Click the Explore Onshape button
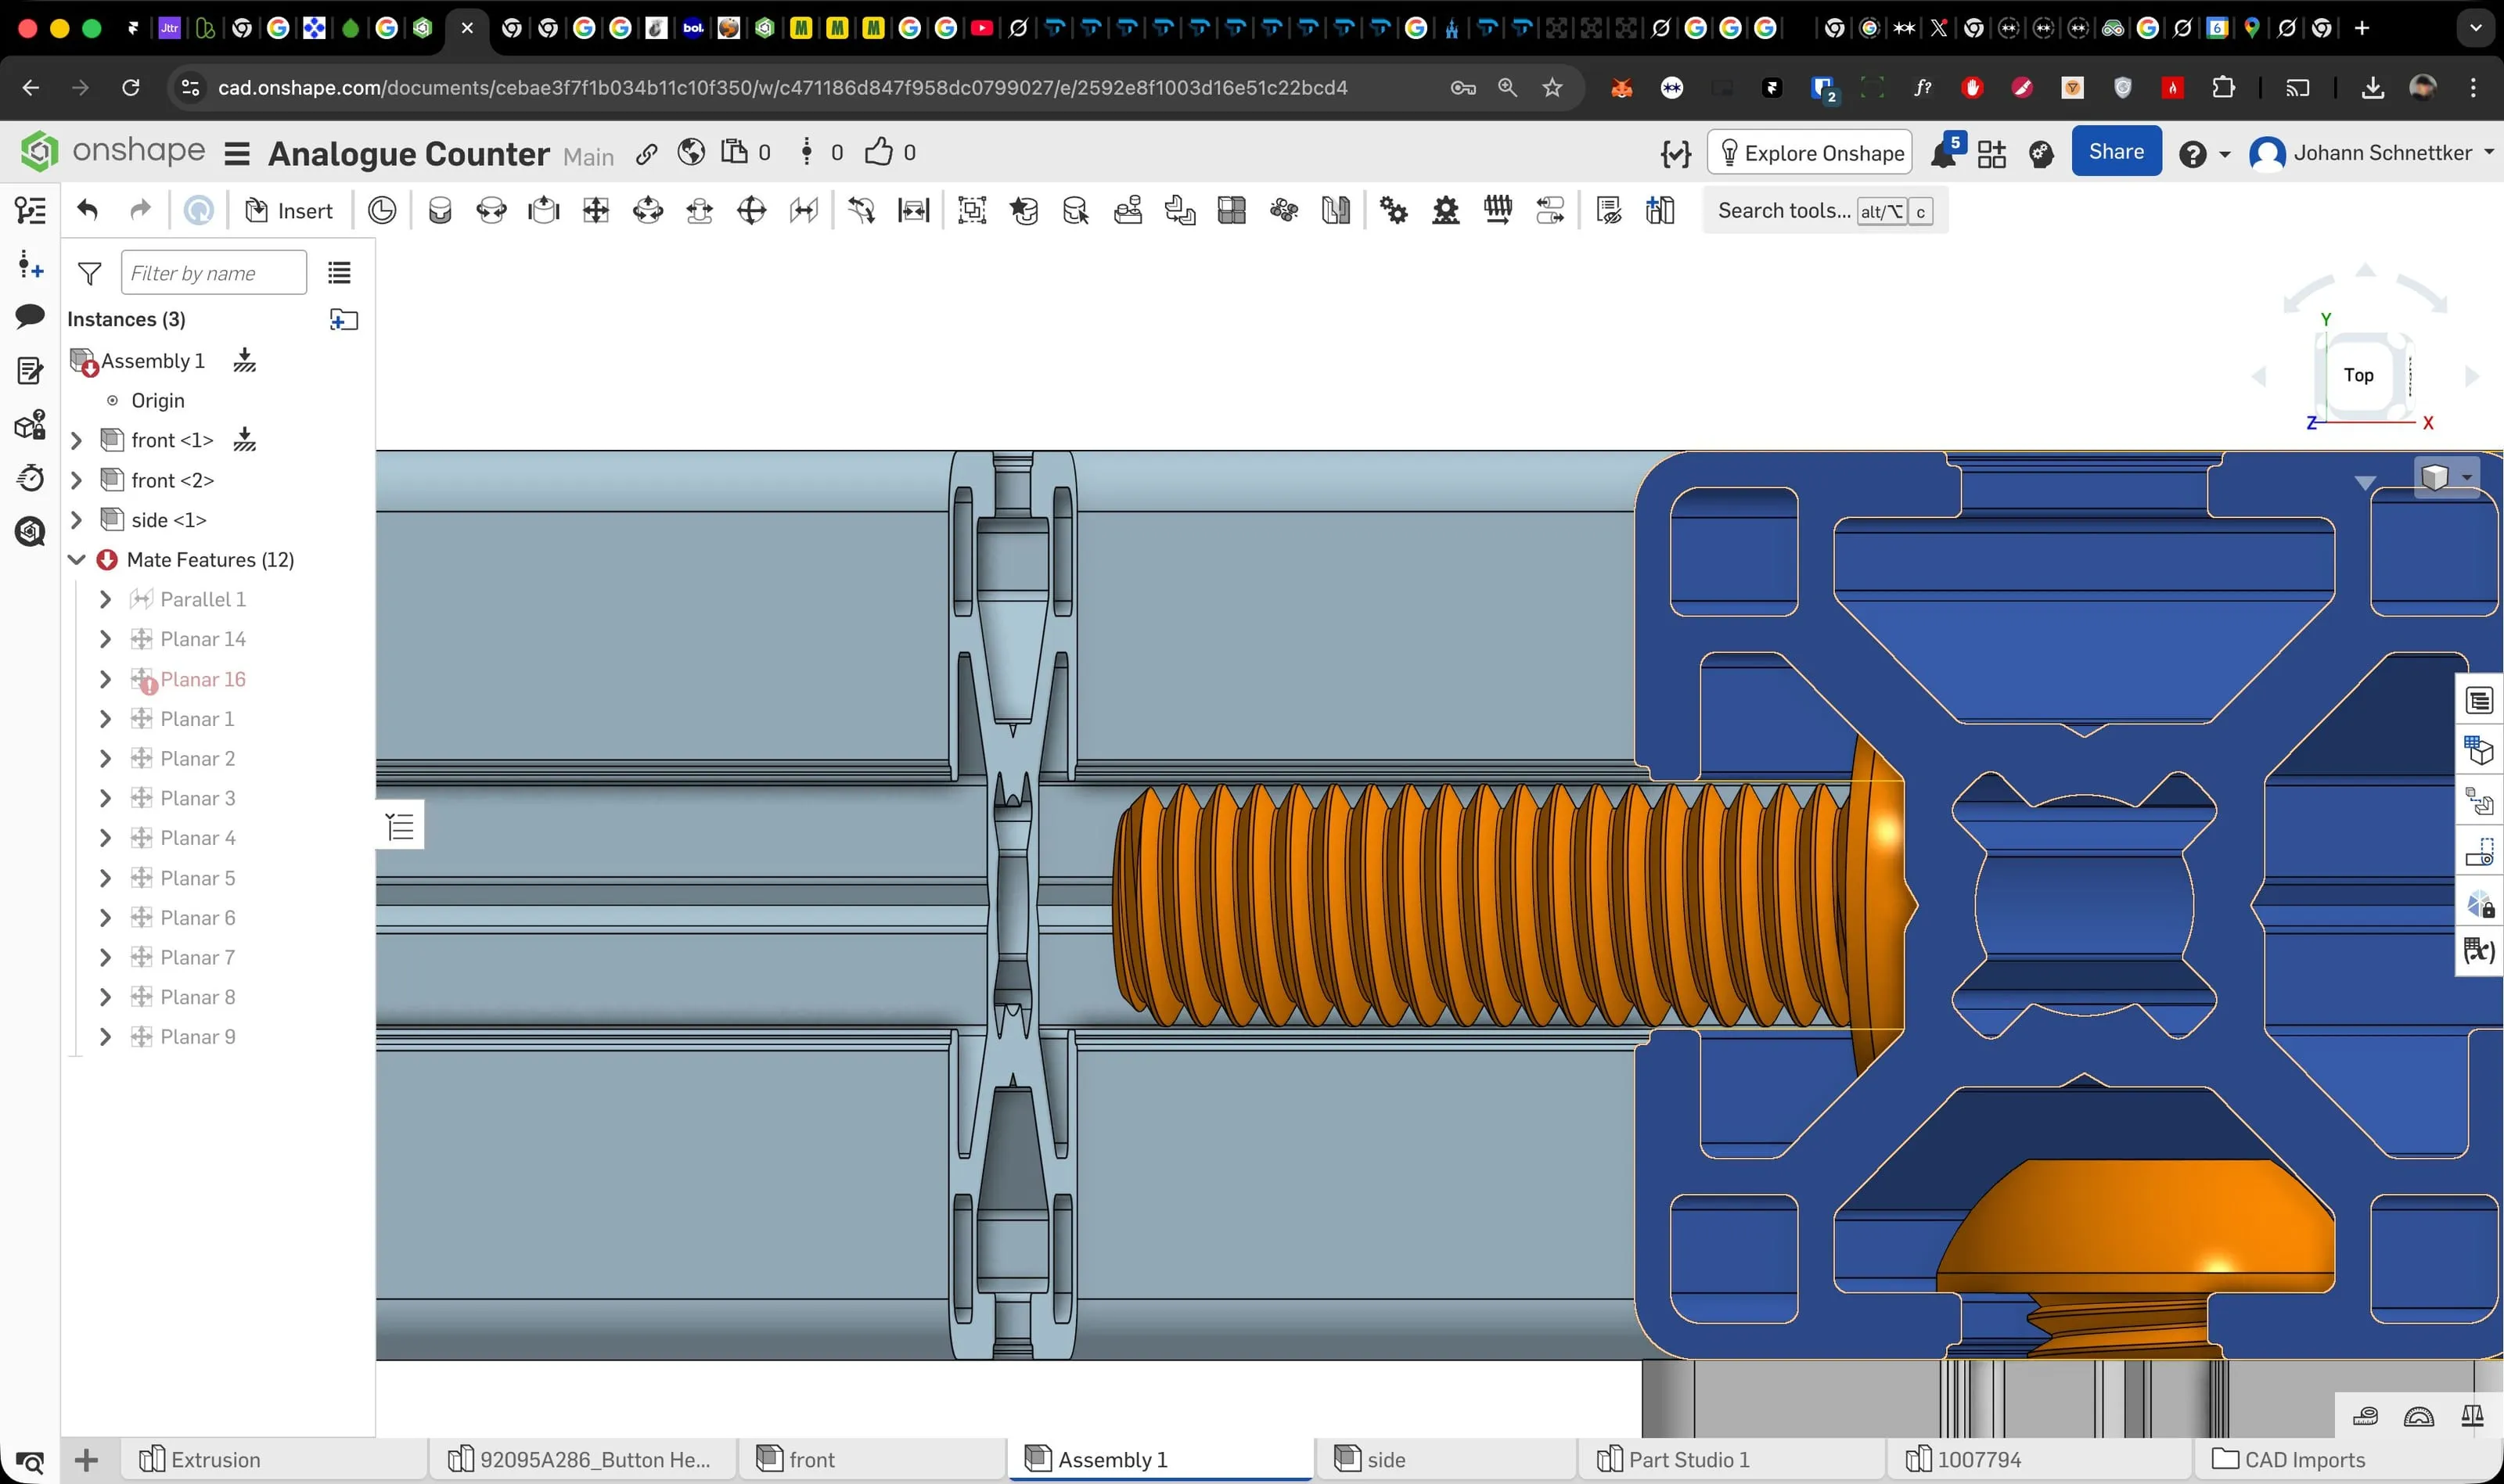 tap(1810, 153)
